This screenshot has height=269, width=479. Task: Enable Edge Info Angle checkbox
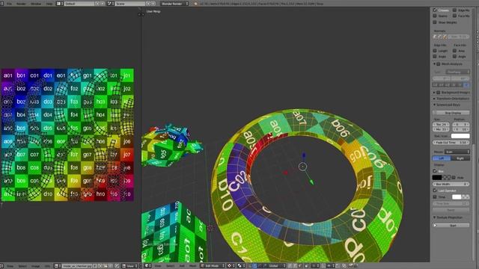[x=435, y=57]
